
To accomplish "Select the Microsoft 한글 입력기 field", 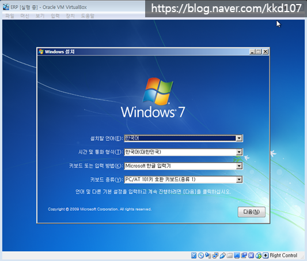I will coord(184,166).
